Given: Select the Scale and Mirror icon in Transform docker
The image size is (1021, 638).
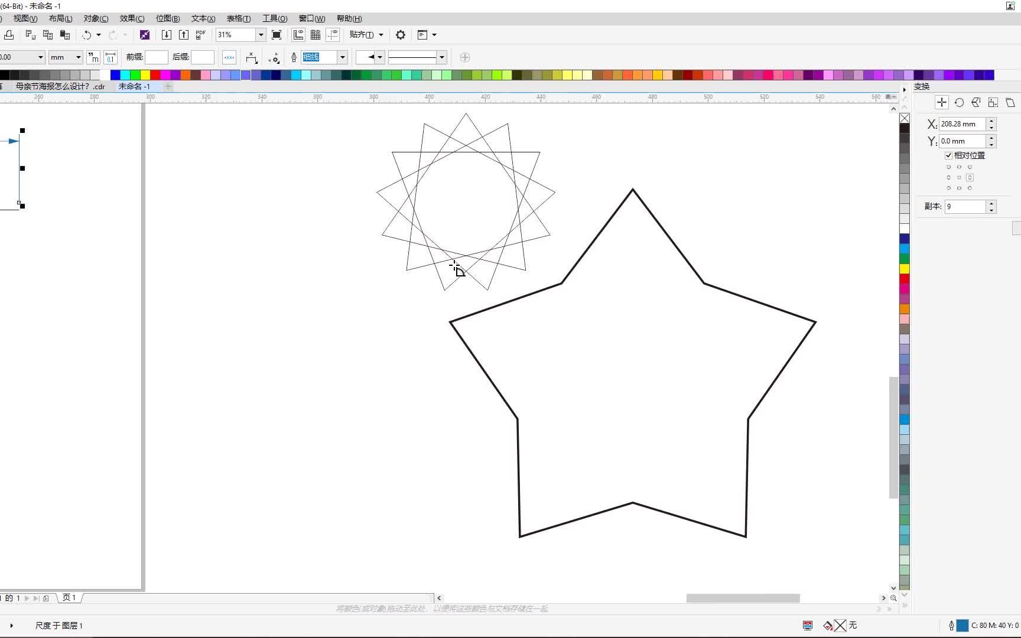Looking at the screenshot, I should [976, 102].
